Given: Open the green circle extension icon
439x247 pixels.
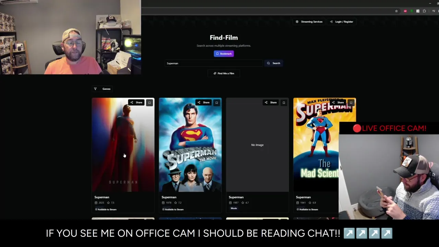Looking at the screenshot, I should pyautogui.click(x=412, y=11).
